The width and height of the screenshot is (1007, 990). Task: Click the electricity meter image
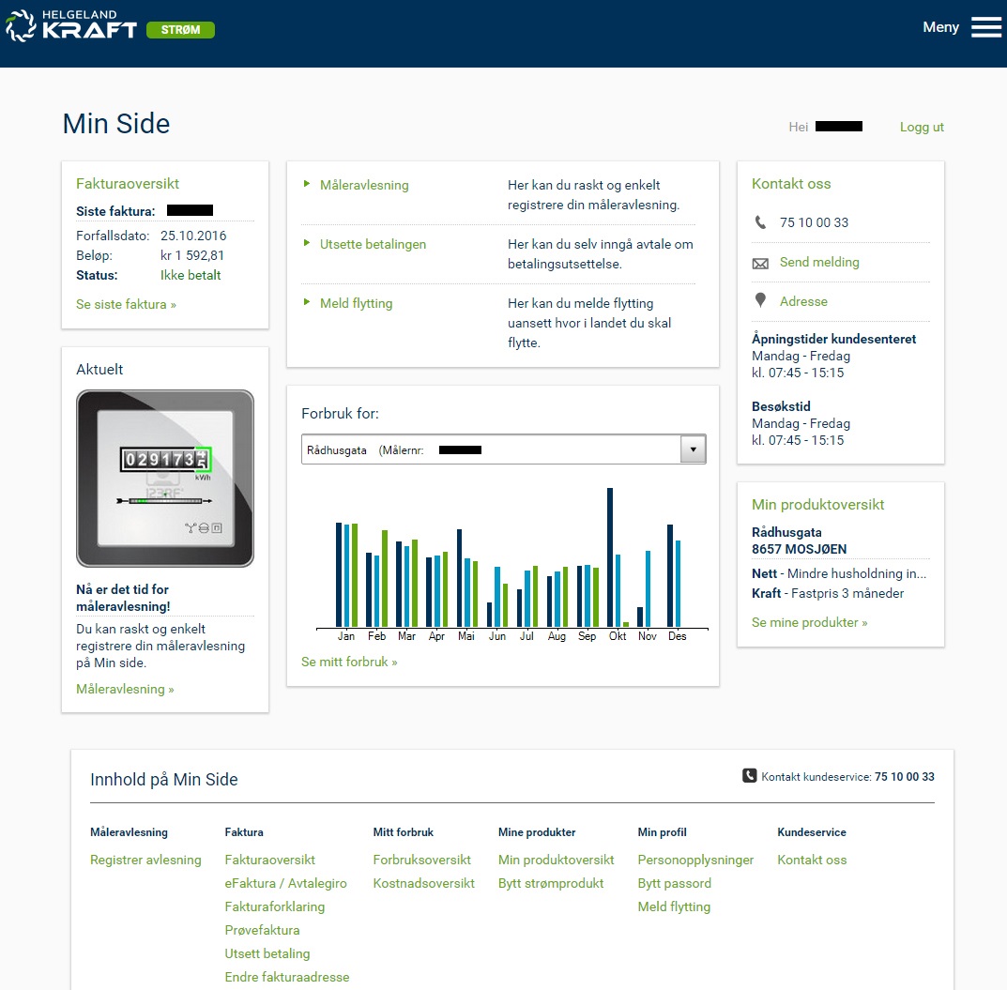(x=165, y=478)
